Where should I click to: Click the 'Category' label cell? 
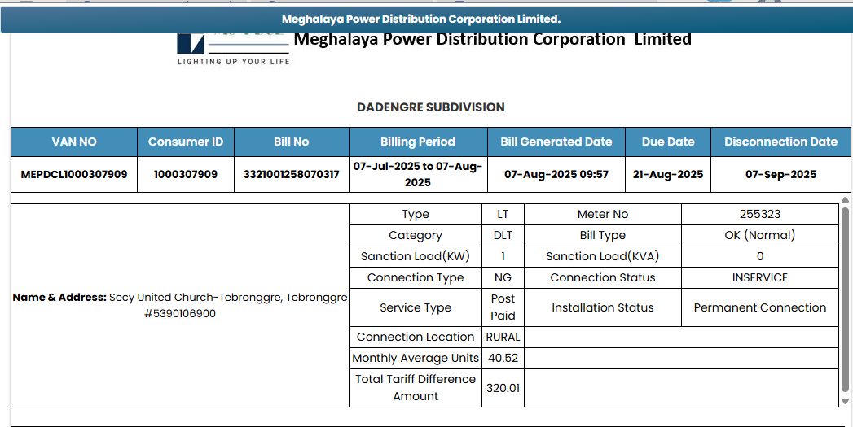pyautogui.click(x=416, y=236)
